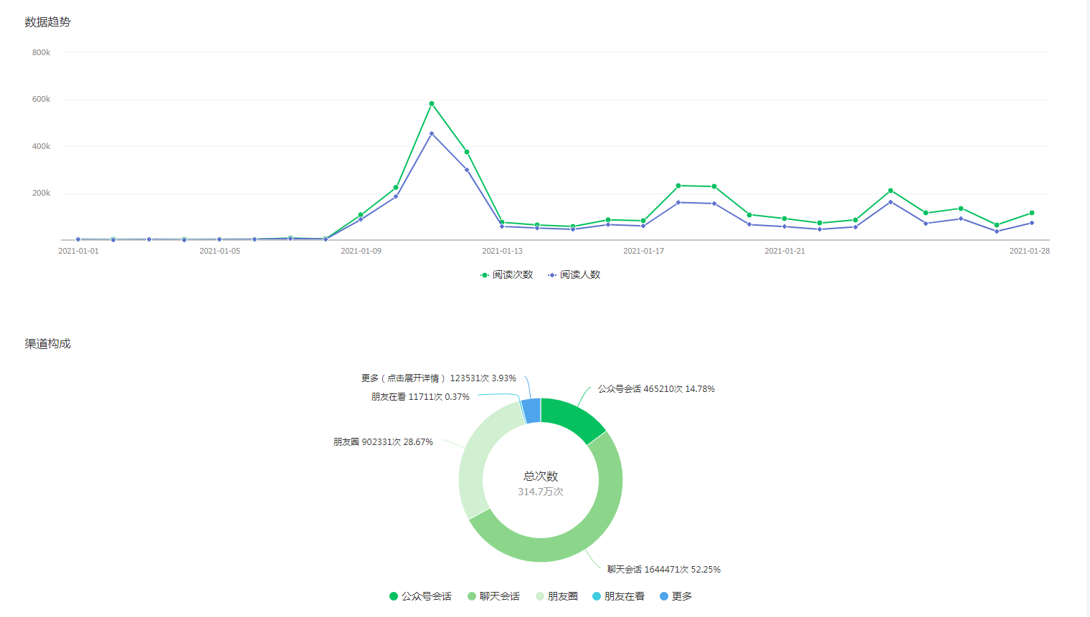Click the 聊天会话 legend dot
Image resolution: width=1090 pixels, height=617 pixels.
click(x=471, y=596)
